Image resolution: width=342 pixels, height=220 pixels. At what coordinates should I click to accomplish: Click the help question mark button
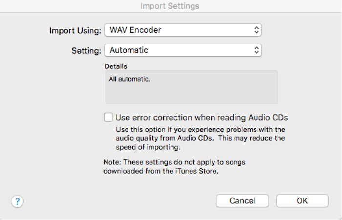17,201
